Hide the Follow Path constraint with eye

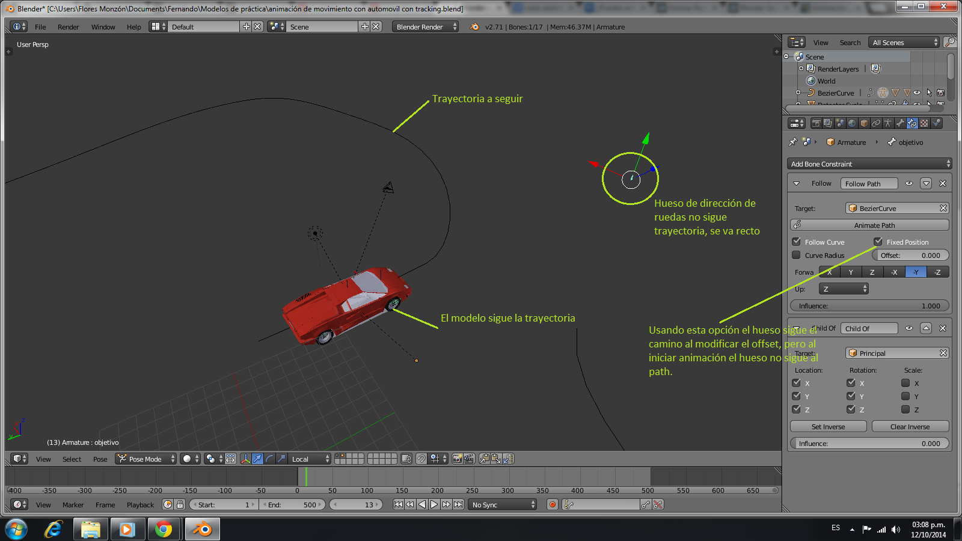pyautogui.click(x=909, y=183)
